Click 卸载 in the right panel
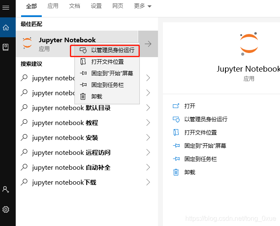The height and width of the screenshot is (226, 280). point(190,172)
